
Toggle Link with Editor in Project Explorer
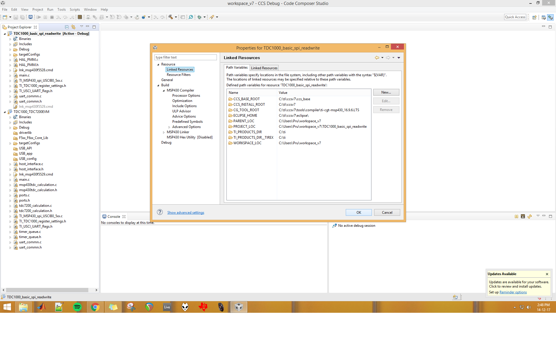73,27
